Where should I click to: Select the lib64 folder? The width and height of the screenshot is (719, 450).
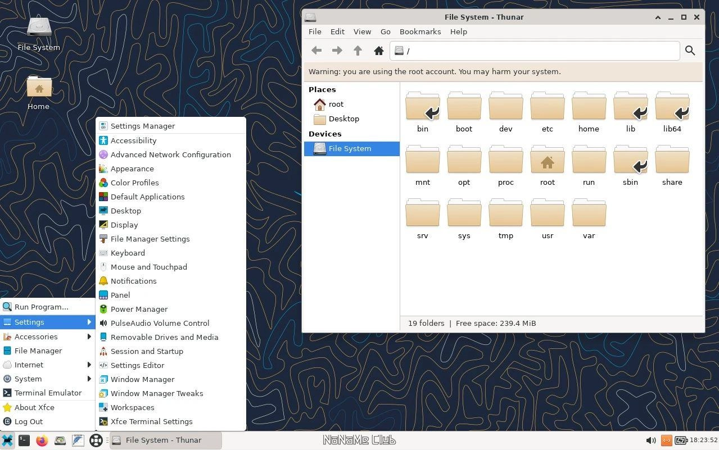(672, 112)
